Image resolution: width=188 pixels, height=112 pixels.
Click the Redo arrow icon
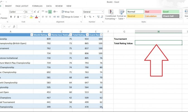(1, 2)
